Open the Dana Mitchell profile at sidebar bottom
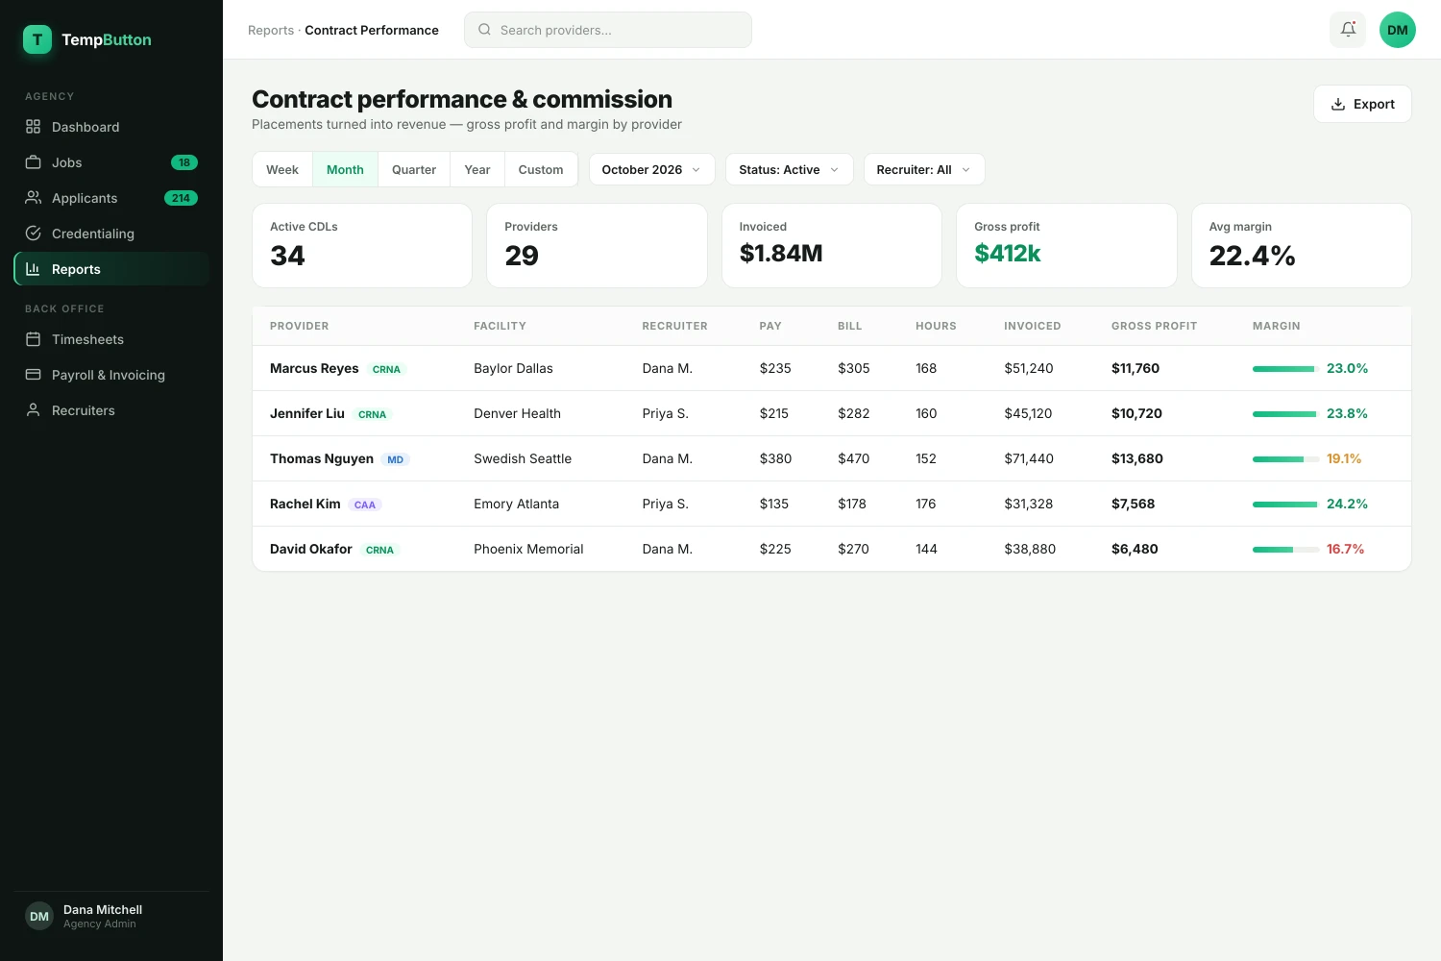Image resolution: width=1441 pixels, height=961 pixels. click(x=111, y=917)
